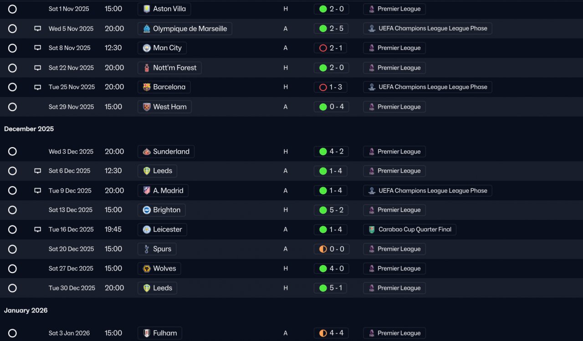Click the Premier League tag on the West Ham row
583x341 pixels.
[394, 107]
